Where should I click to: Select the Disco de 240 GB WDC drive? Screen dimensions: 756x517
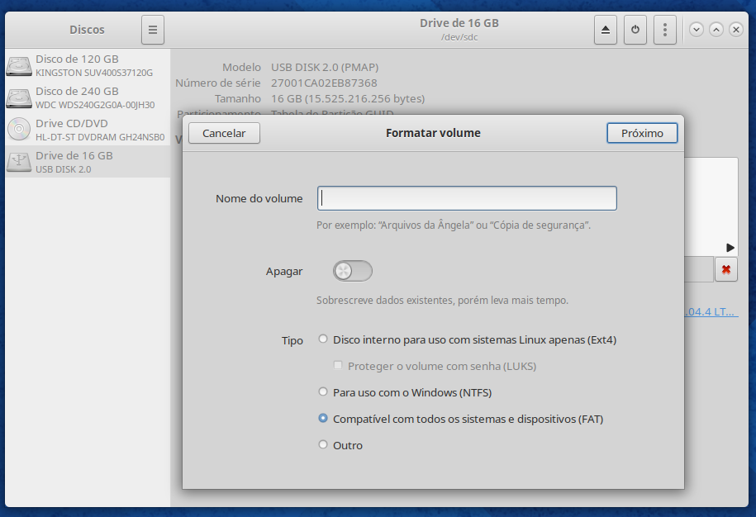(87, 98)
